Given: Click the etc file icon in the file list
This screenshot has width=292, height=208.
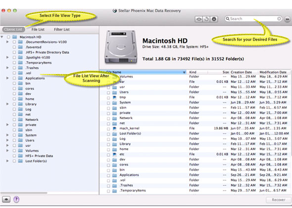Looking at the screenshot, I should coord(114,154).
